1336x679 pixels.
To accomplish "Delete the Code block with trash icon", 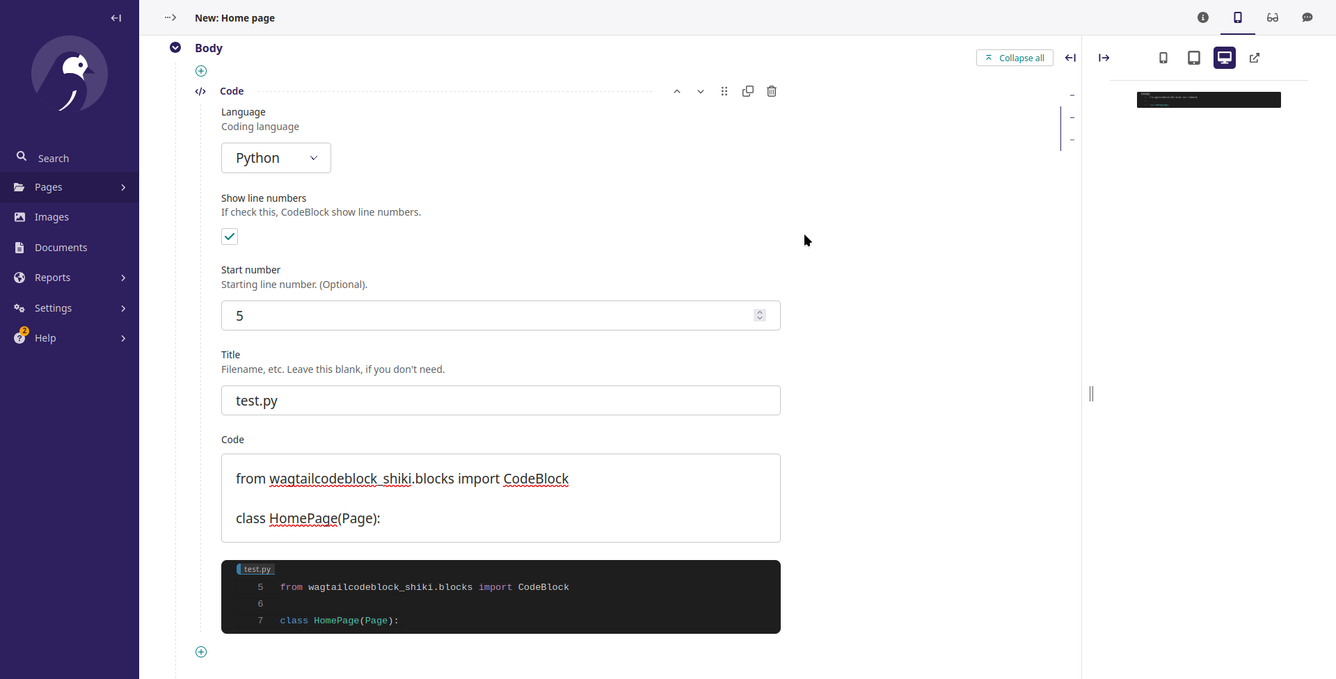I will (x=772, y=91).
